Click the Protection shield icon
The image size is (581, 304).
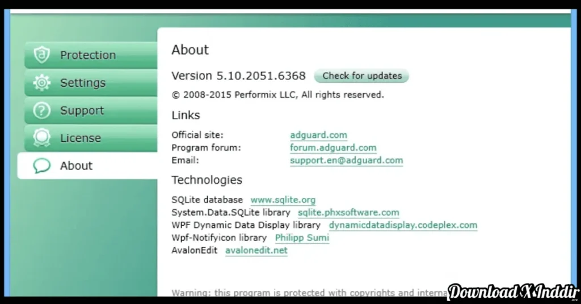[41, 55]
